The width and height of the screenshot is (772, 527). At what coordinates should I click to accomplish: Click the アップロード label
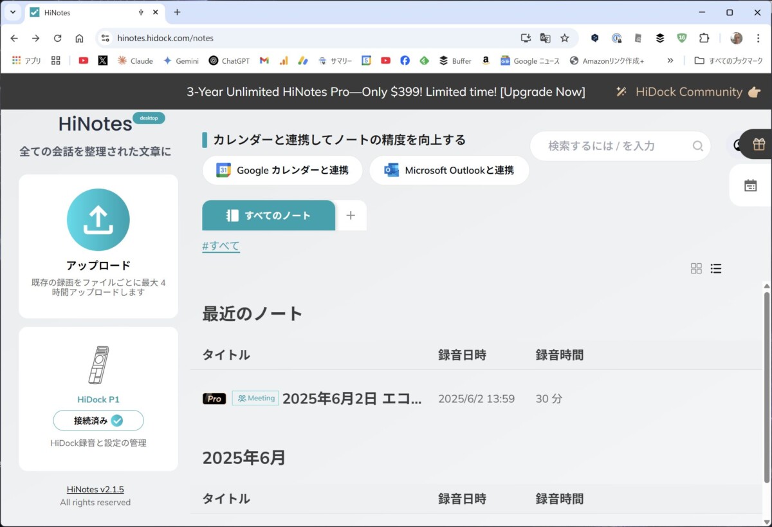pyautogui.click(x=98, y=266)
